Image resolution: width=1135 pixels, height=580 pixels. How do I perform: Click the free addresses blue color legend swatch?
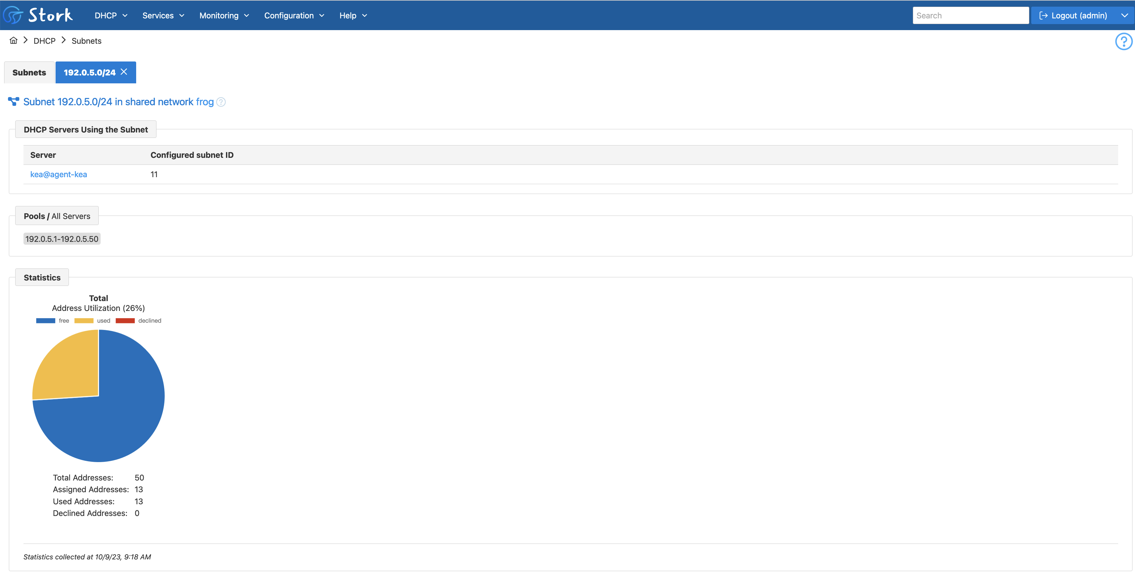tap(47, 320)
